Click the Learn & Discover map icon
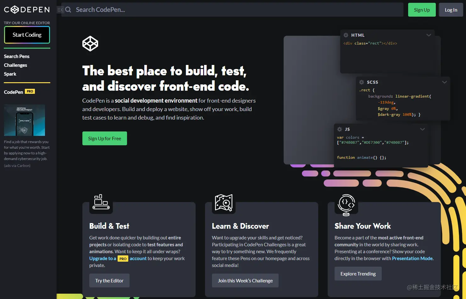Screen dimensions: 466x299 (224, 202)
